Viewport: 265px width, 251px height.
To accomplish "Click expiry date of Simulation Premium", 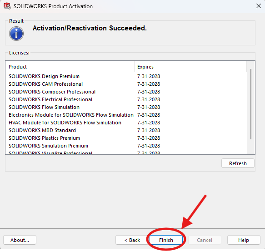I will point(149,146).
